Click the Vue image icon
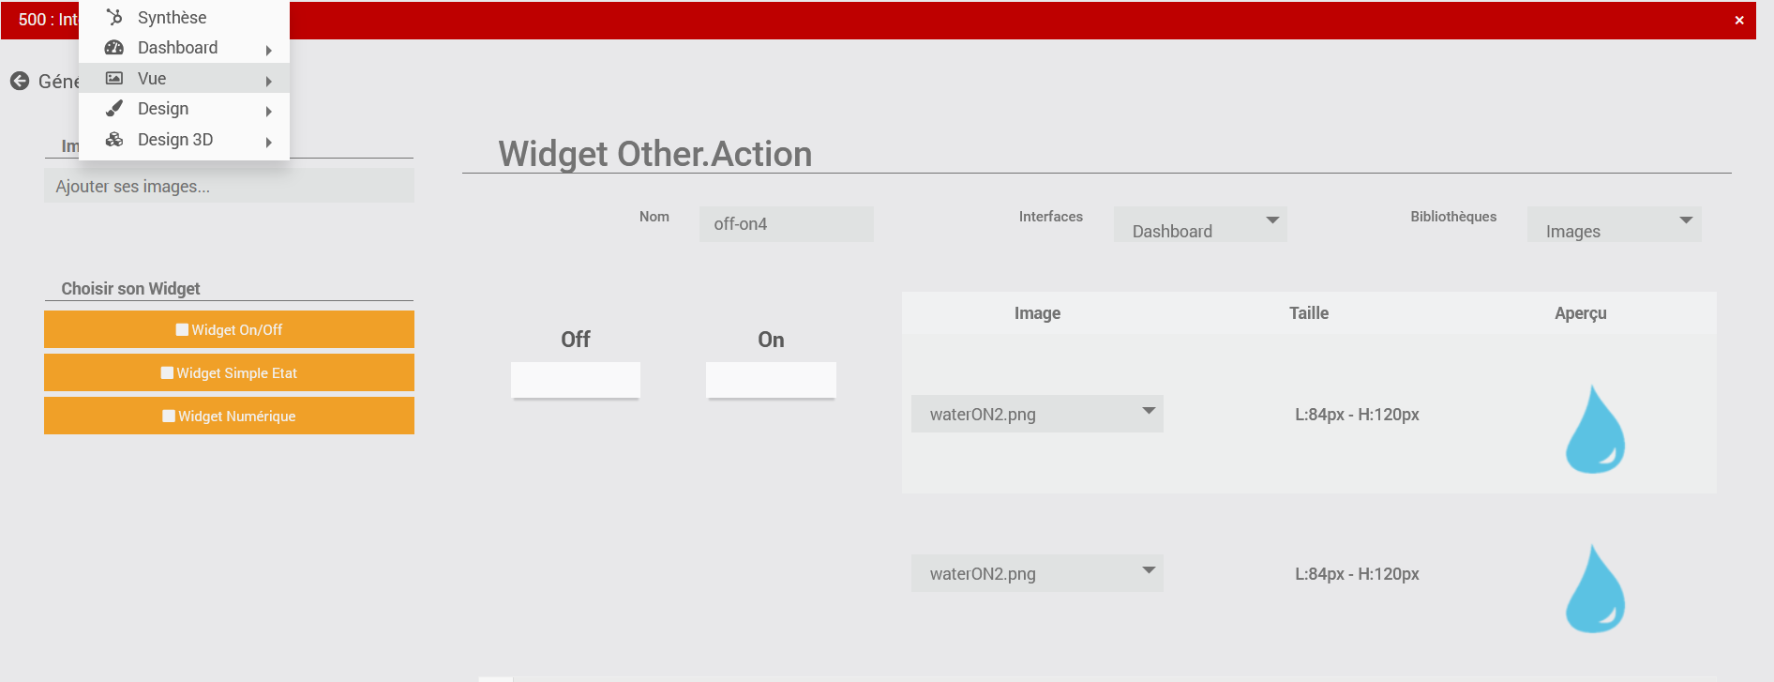Image resolution: width=1774 pixels, height=682 pixels. click(114, 78)
